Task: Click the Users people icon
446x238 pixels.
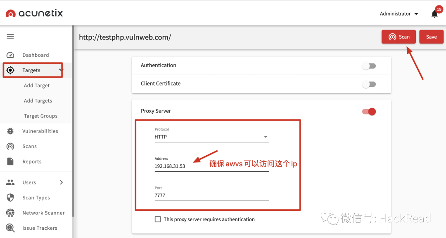Action: 10,182
